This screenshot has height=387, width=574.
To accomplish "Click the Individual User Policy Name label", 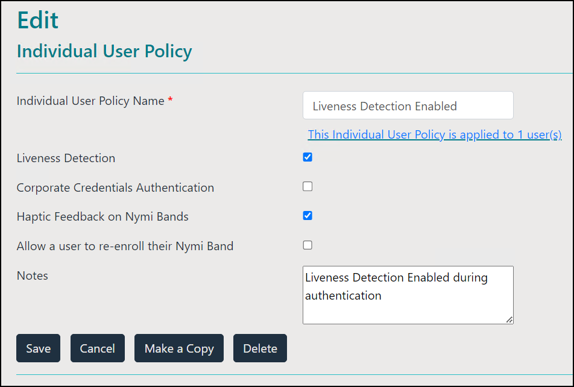I will [90, 101].
